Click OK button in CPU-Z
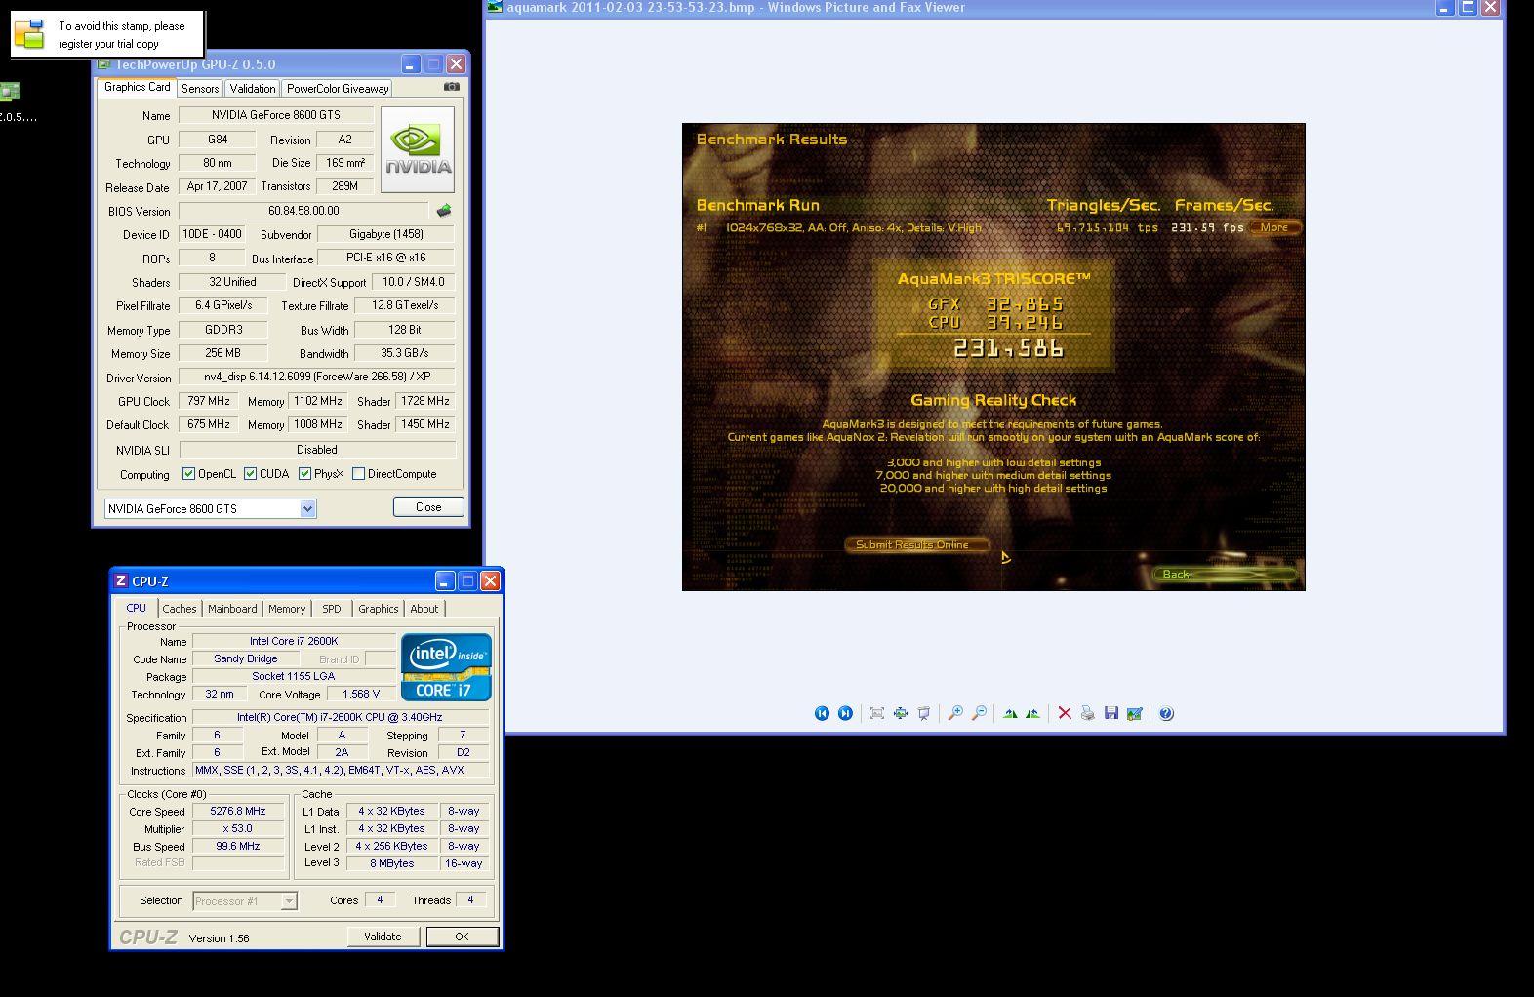This screenshot has height=997, width=1534. click(462, 937)
